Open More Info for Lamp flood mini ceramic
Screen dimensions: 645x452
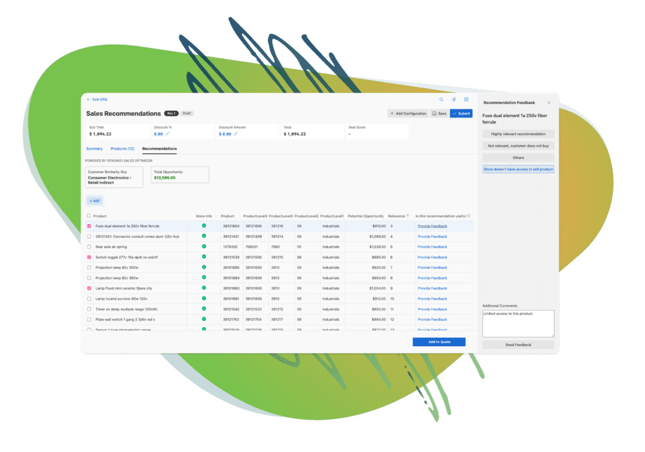[x=203, y=288]
